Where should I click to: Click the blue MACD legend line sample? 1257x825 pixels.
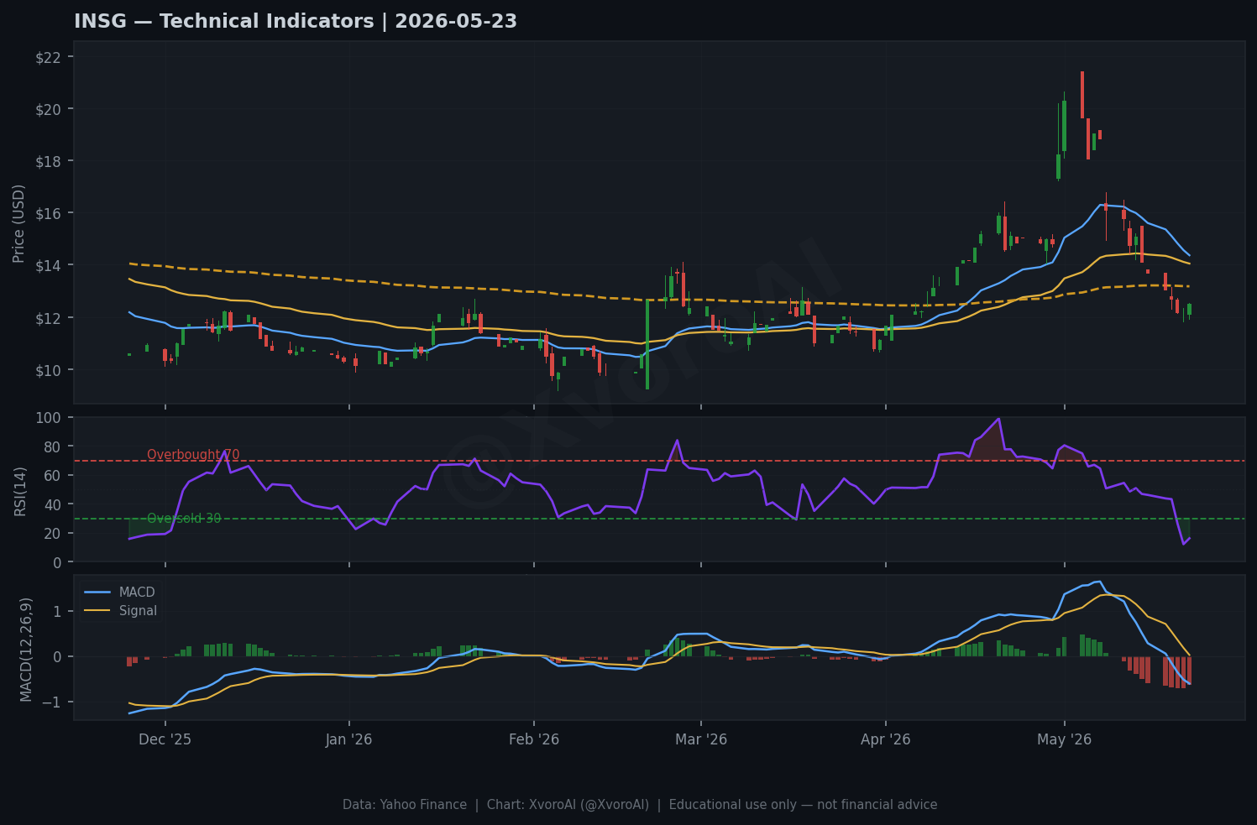coord(97,593)
